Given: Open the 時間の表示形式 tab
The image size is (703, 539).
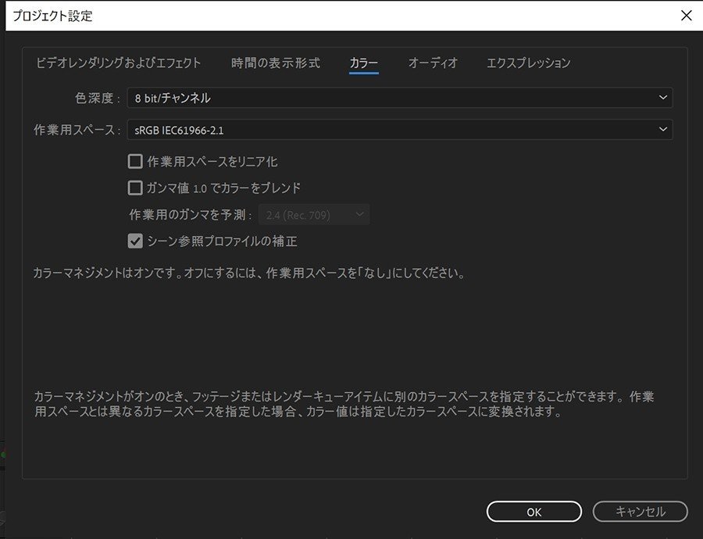Looking at the screenshot, I should 275,64.
